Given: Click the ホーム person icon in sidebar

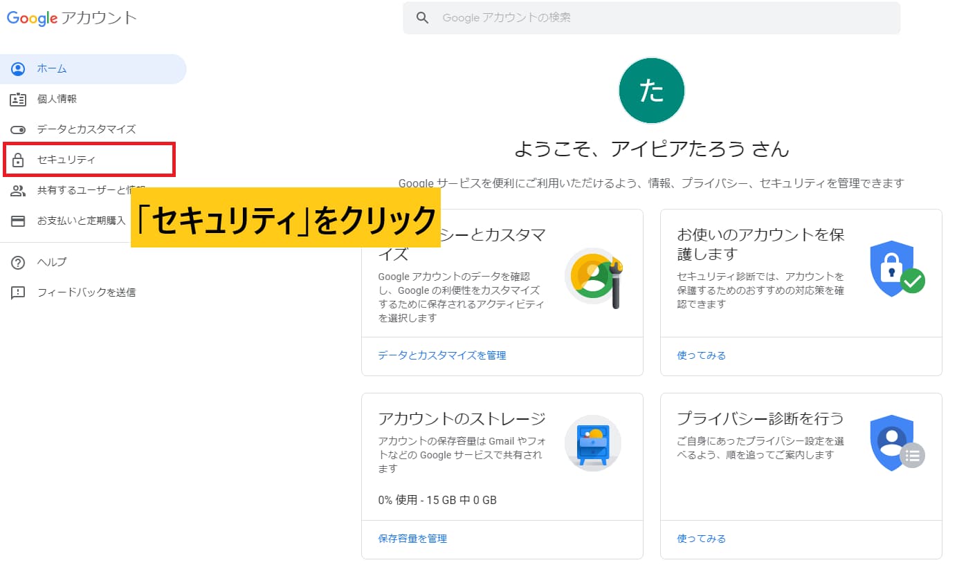Looking at the screenshot, I should (18, 69).
